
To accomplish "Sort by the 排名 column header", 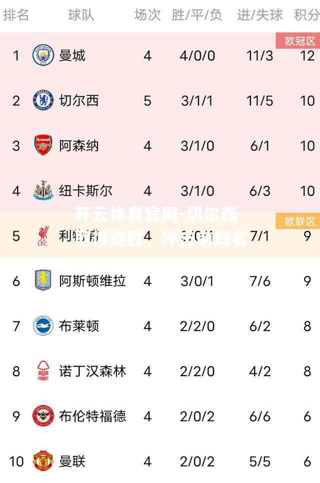I will (16, 15).
